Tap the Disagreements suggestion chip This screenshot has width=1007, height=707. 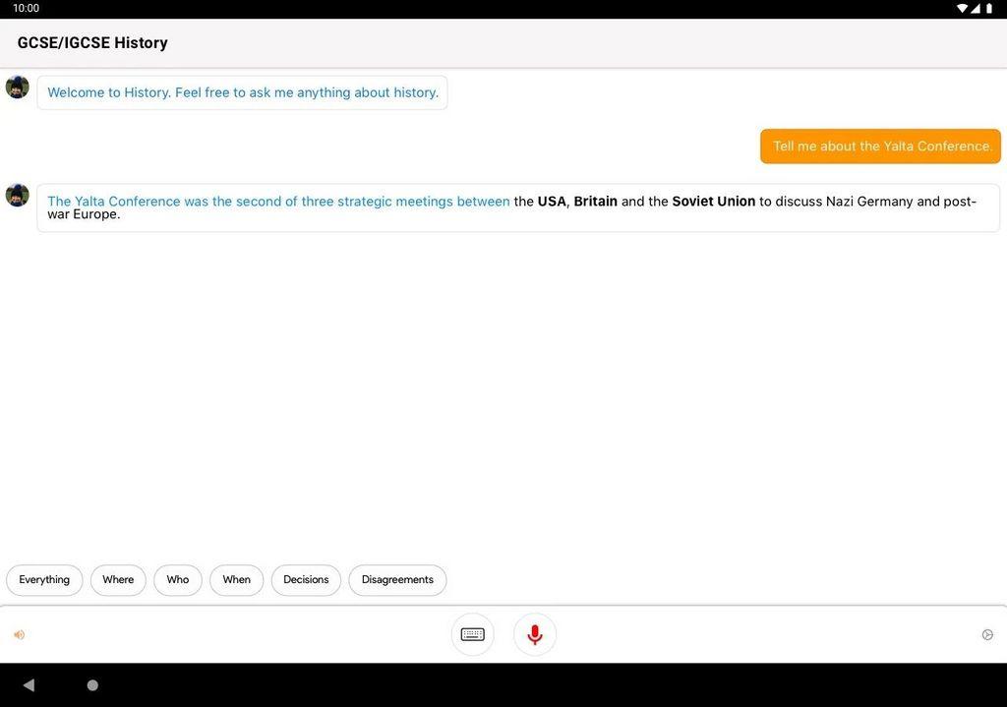397,580
